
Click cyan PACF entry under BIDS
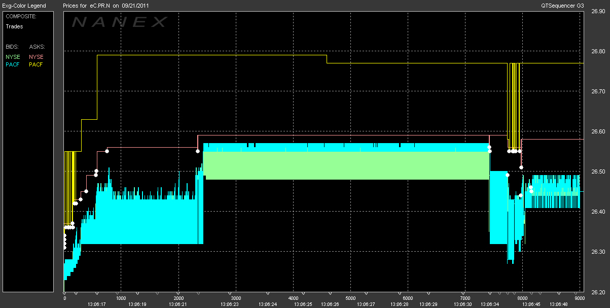coord(13,64)
